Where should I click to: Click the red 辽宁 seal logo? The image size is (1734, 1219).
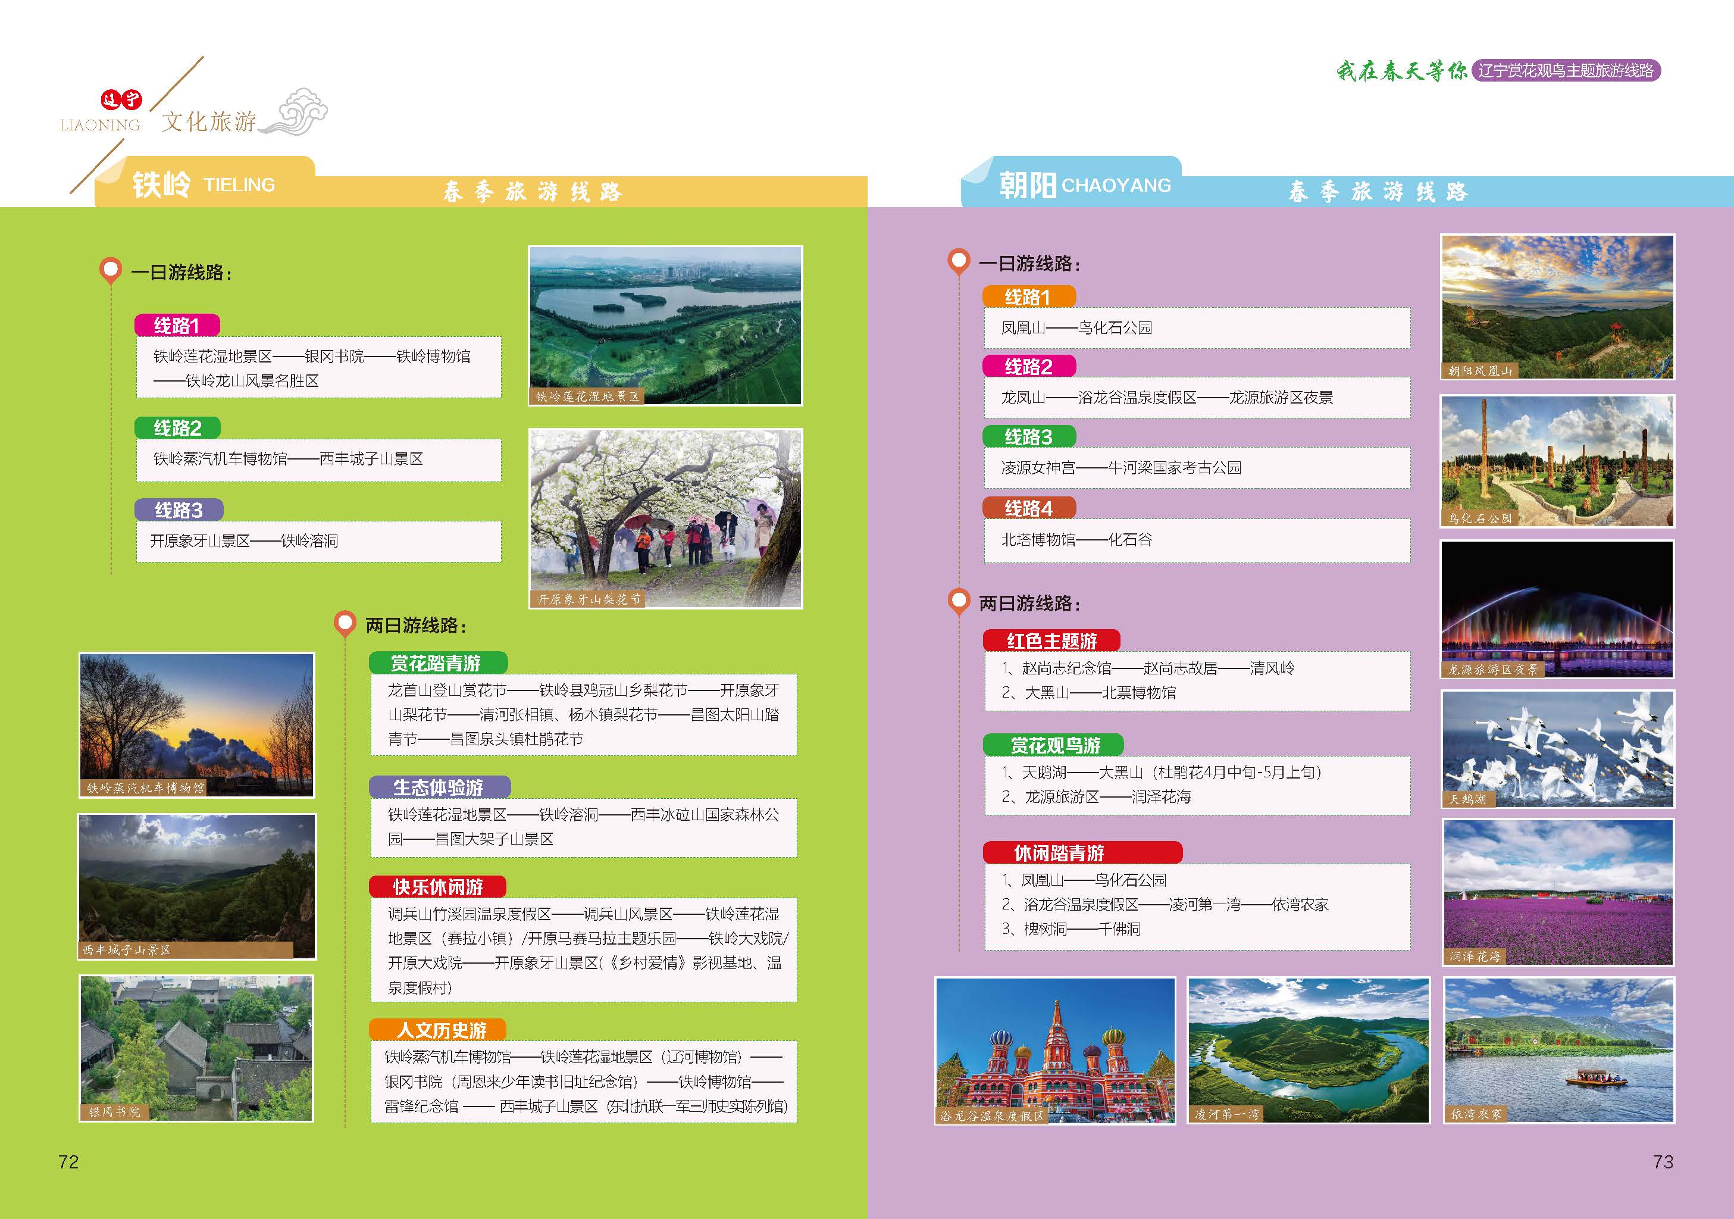[x=121, y=99]
